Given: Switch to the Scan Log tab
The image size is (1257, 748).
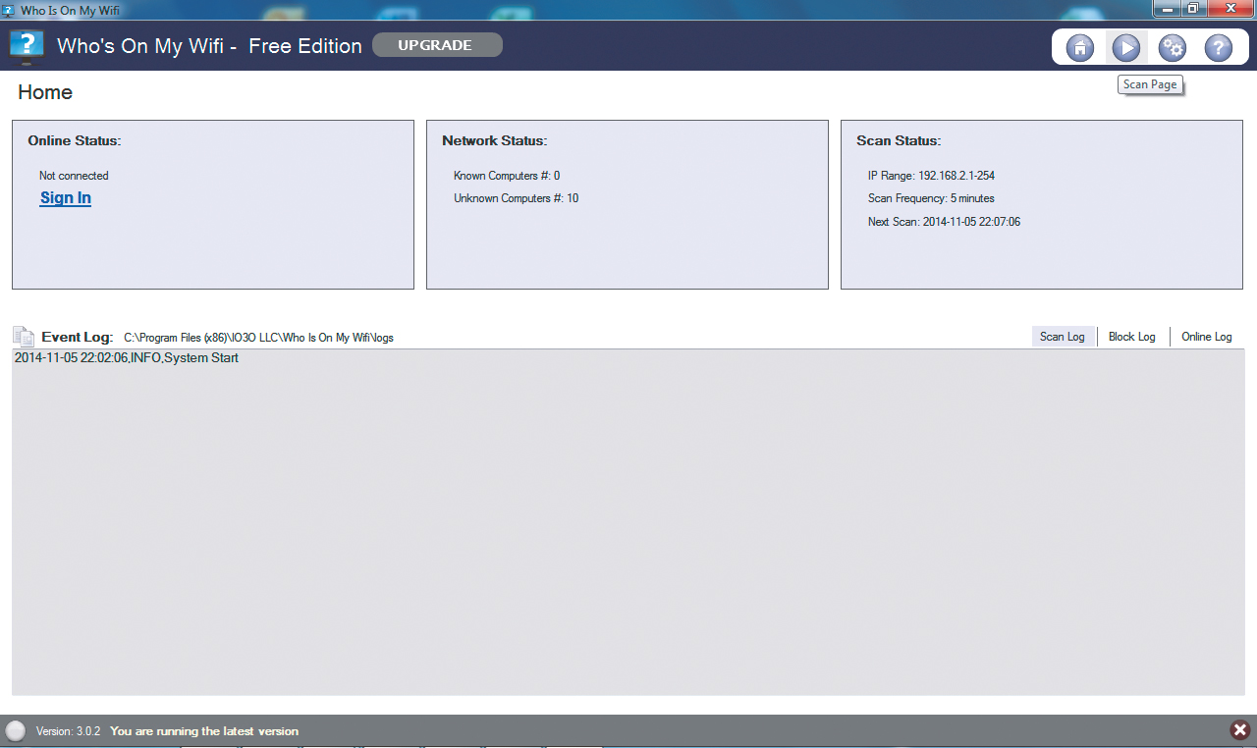Looking at the screenshot, I should point(1062,337).
